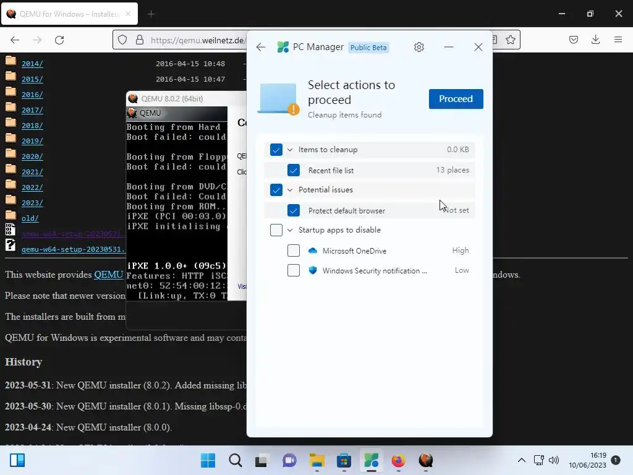Viewport: 633px width, 475px height.
Task: Collapse Potential issues section
Action: (x=290, y=189)
